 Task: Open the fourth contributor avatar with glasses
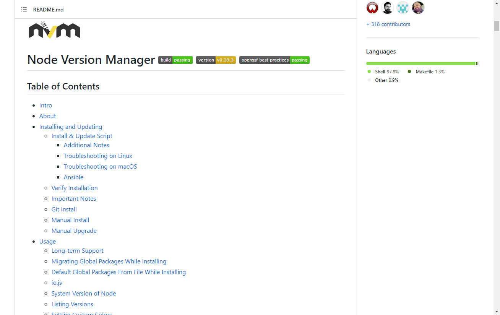418,8
